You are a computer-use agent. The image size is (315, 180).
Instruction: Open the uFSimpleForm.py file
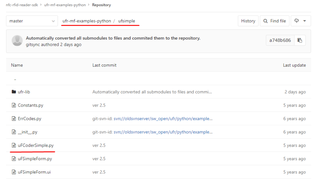35,159
